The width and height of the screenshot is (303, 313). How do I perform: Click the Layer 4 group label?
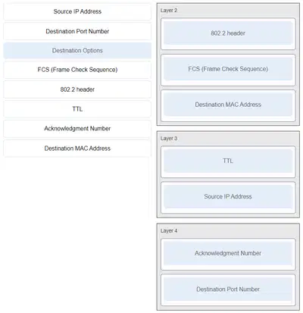click(x=169, y=231)
